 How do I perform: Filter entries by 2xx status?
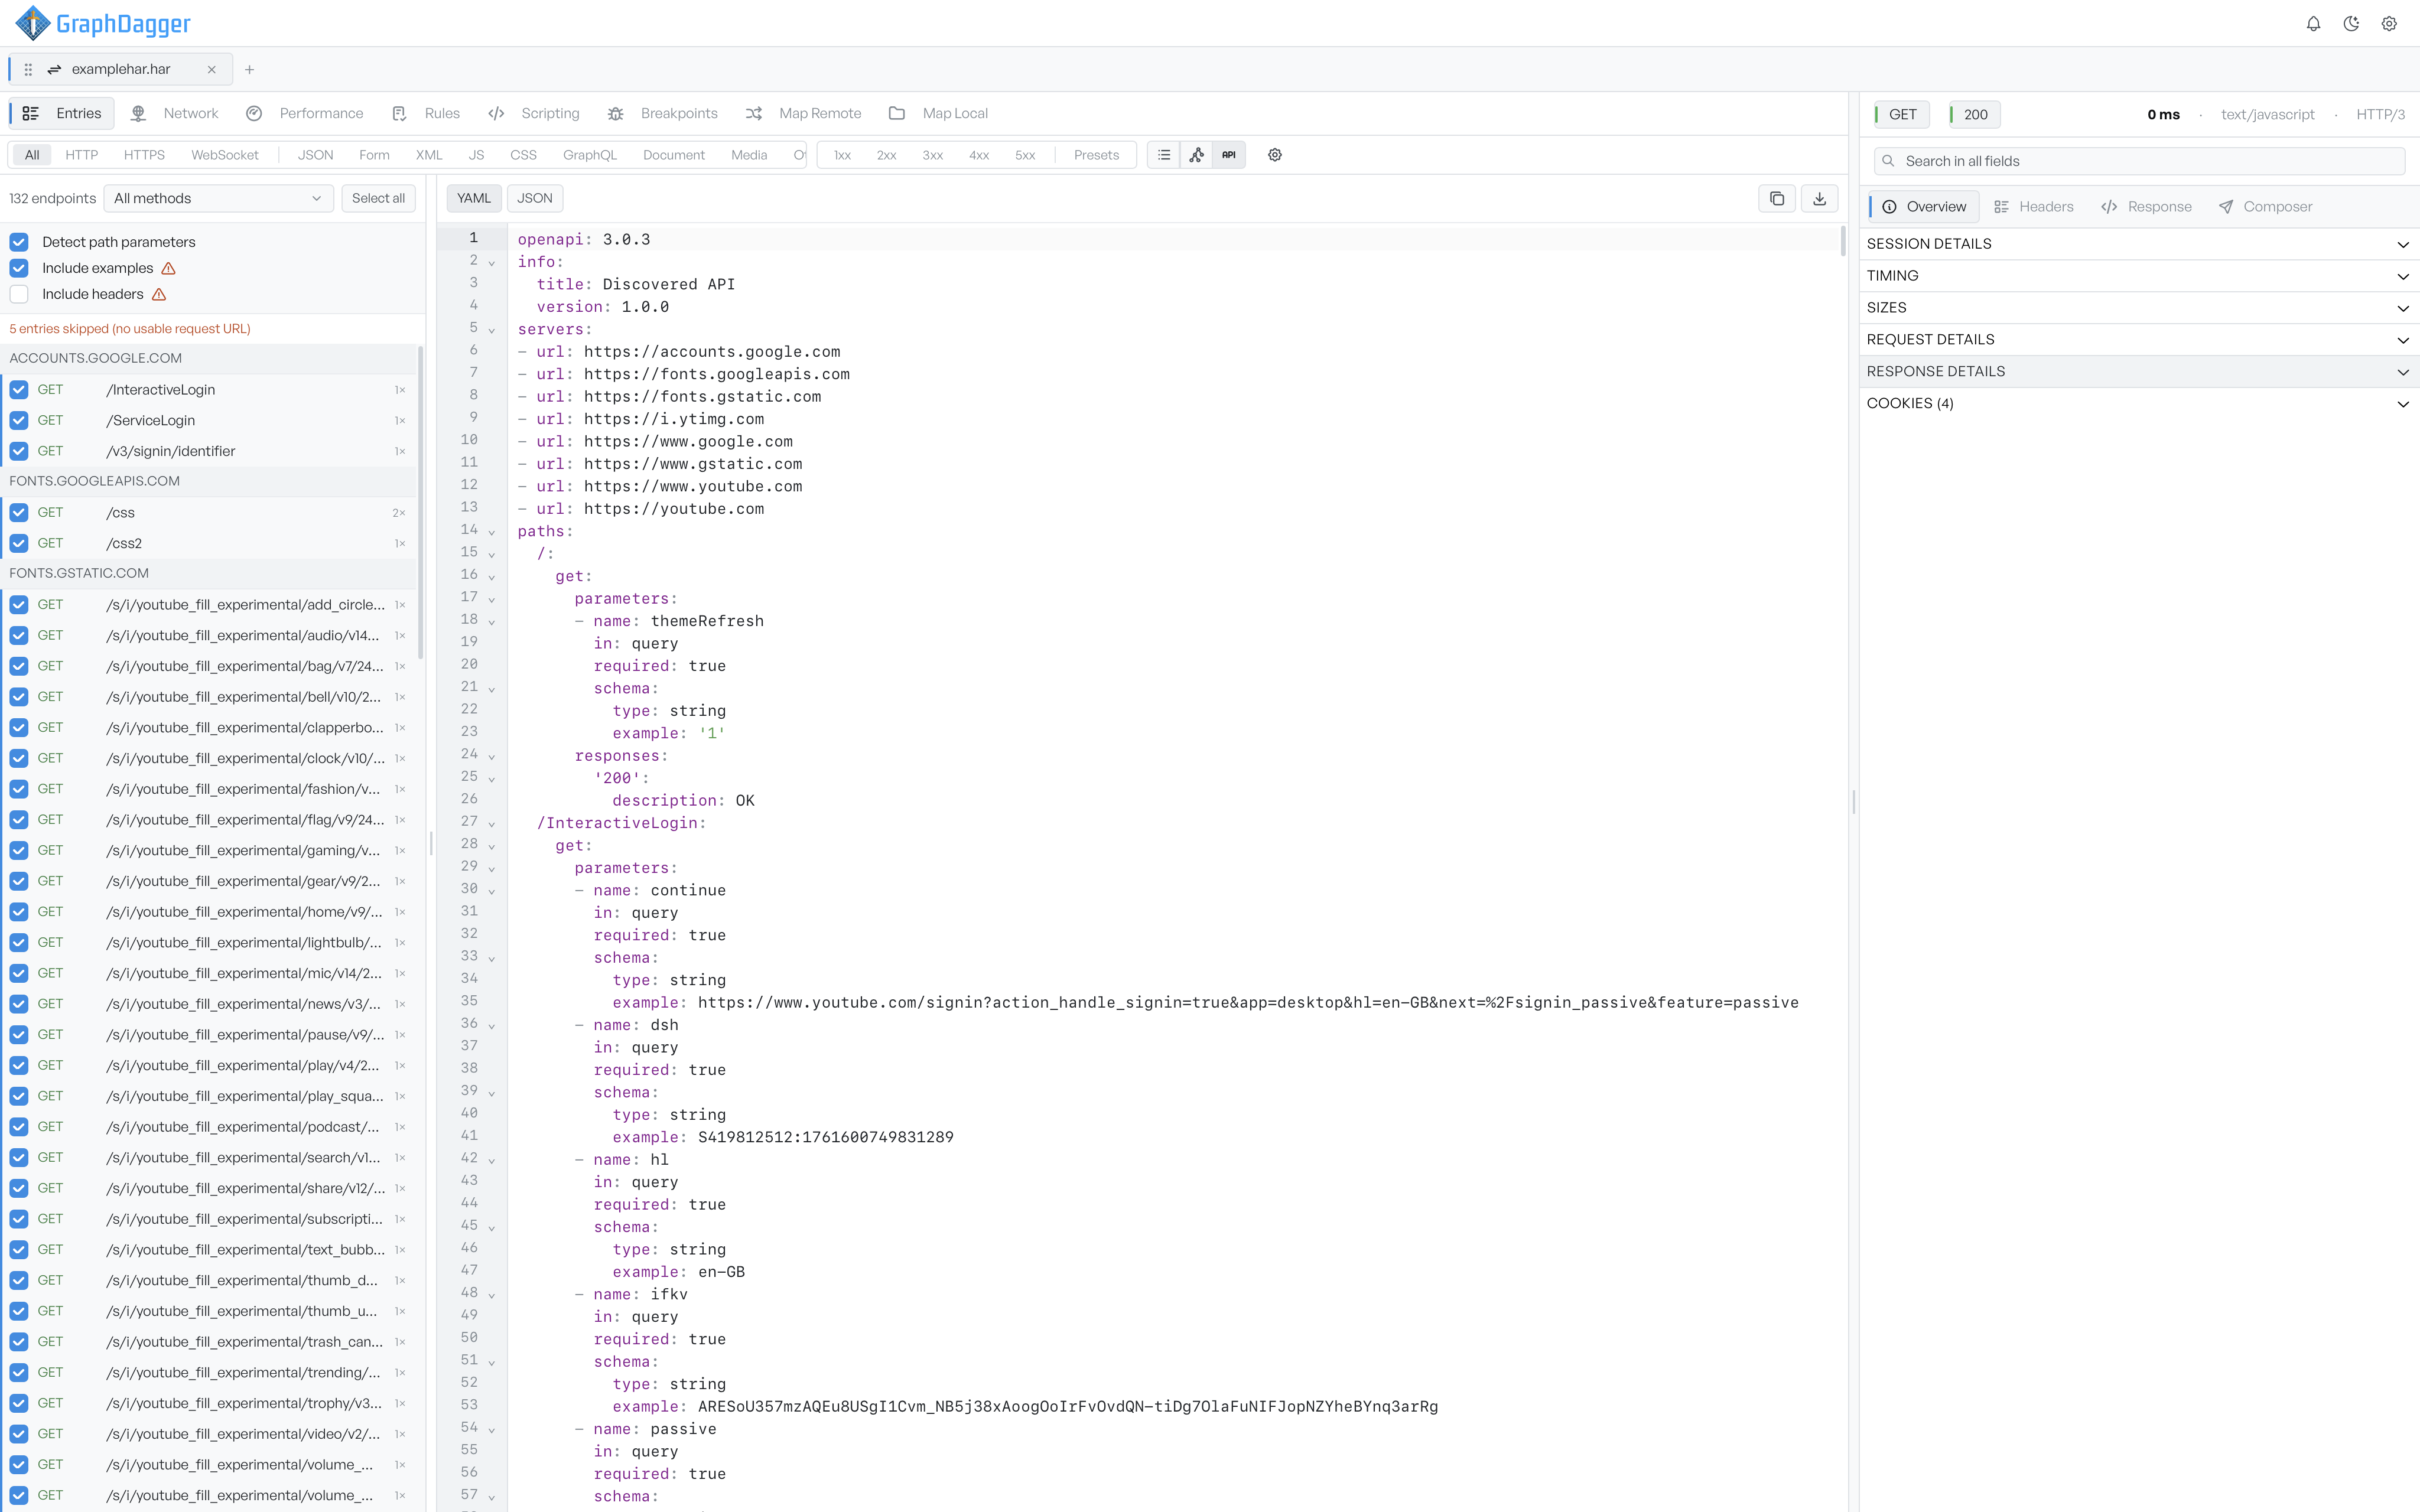(x=887, y=155)
